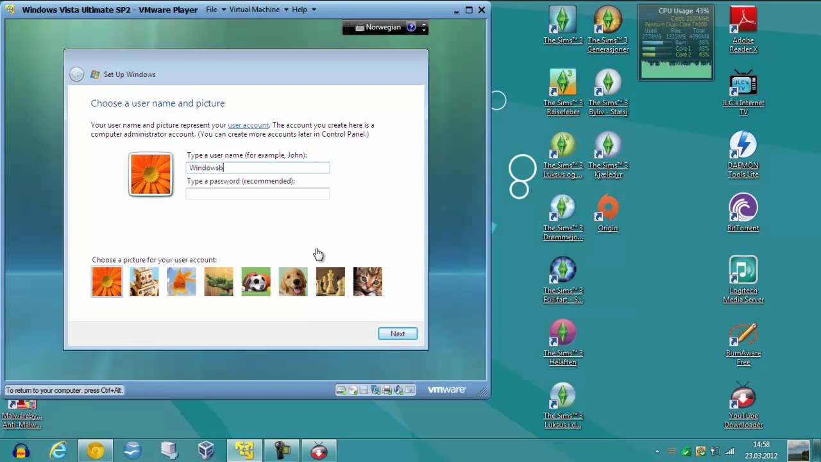821x462 pixels.
Task: Open The Sims 3 Helaften shortcut
Action: [x=563, y=343]
